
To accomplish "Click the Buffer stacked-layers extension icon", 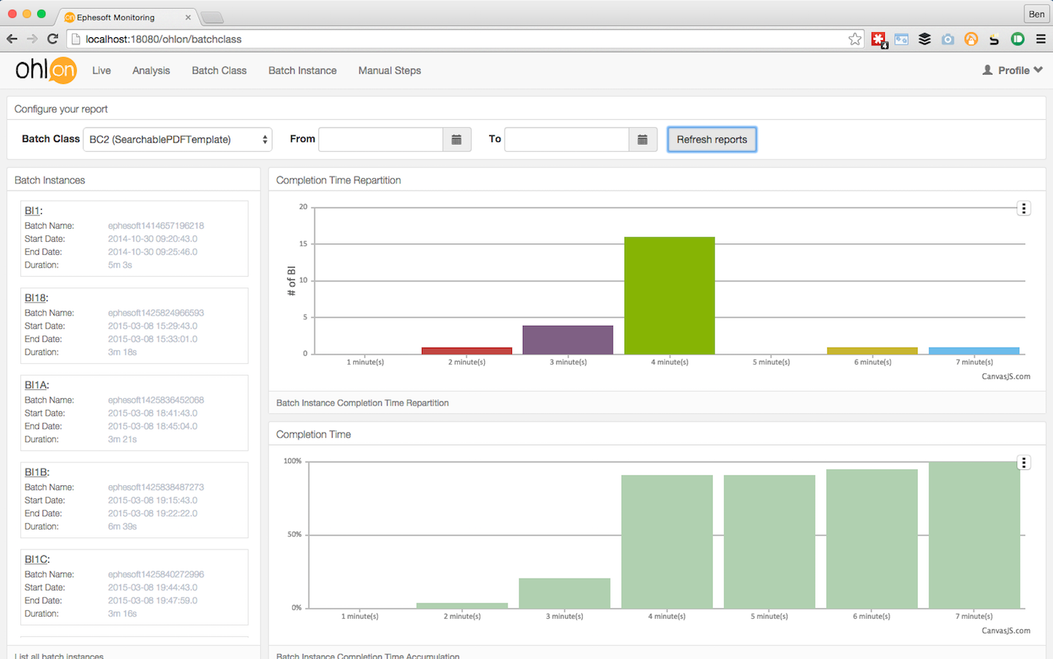I will tap(924, 39).
